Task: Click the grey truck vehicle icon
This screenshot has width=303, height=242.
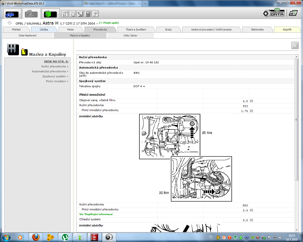Action: 31,14
